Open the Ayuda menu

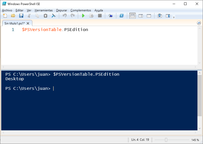tap(99, 10)
